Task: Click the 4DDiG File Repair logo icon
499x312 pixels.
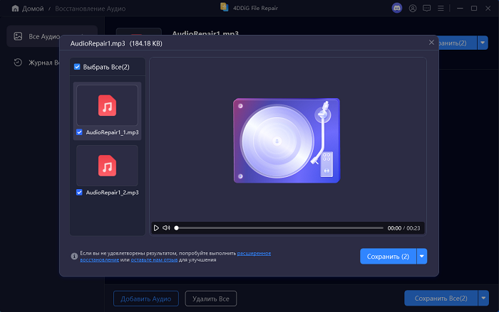Action: pyautogui.click(x=225, y=7)
